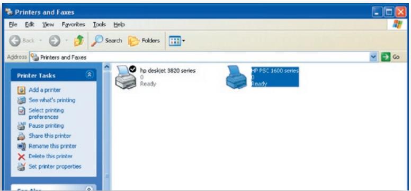Click into the Address field

coord(200,57)
